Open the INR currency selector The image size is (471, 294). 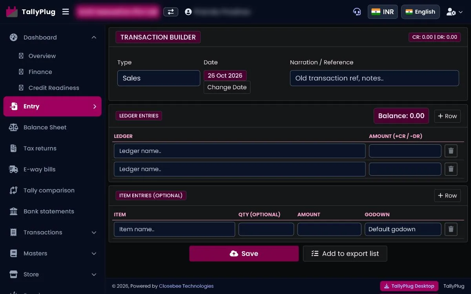[383, 12]
